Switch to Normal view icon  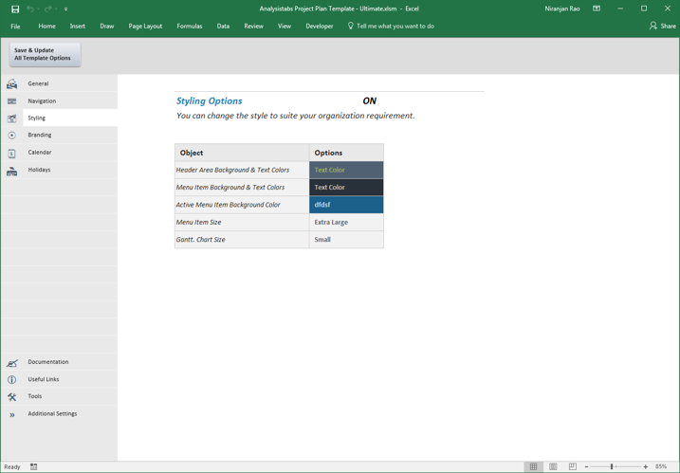point(533,466)
